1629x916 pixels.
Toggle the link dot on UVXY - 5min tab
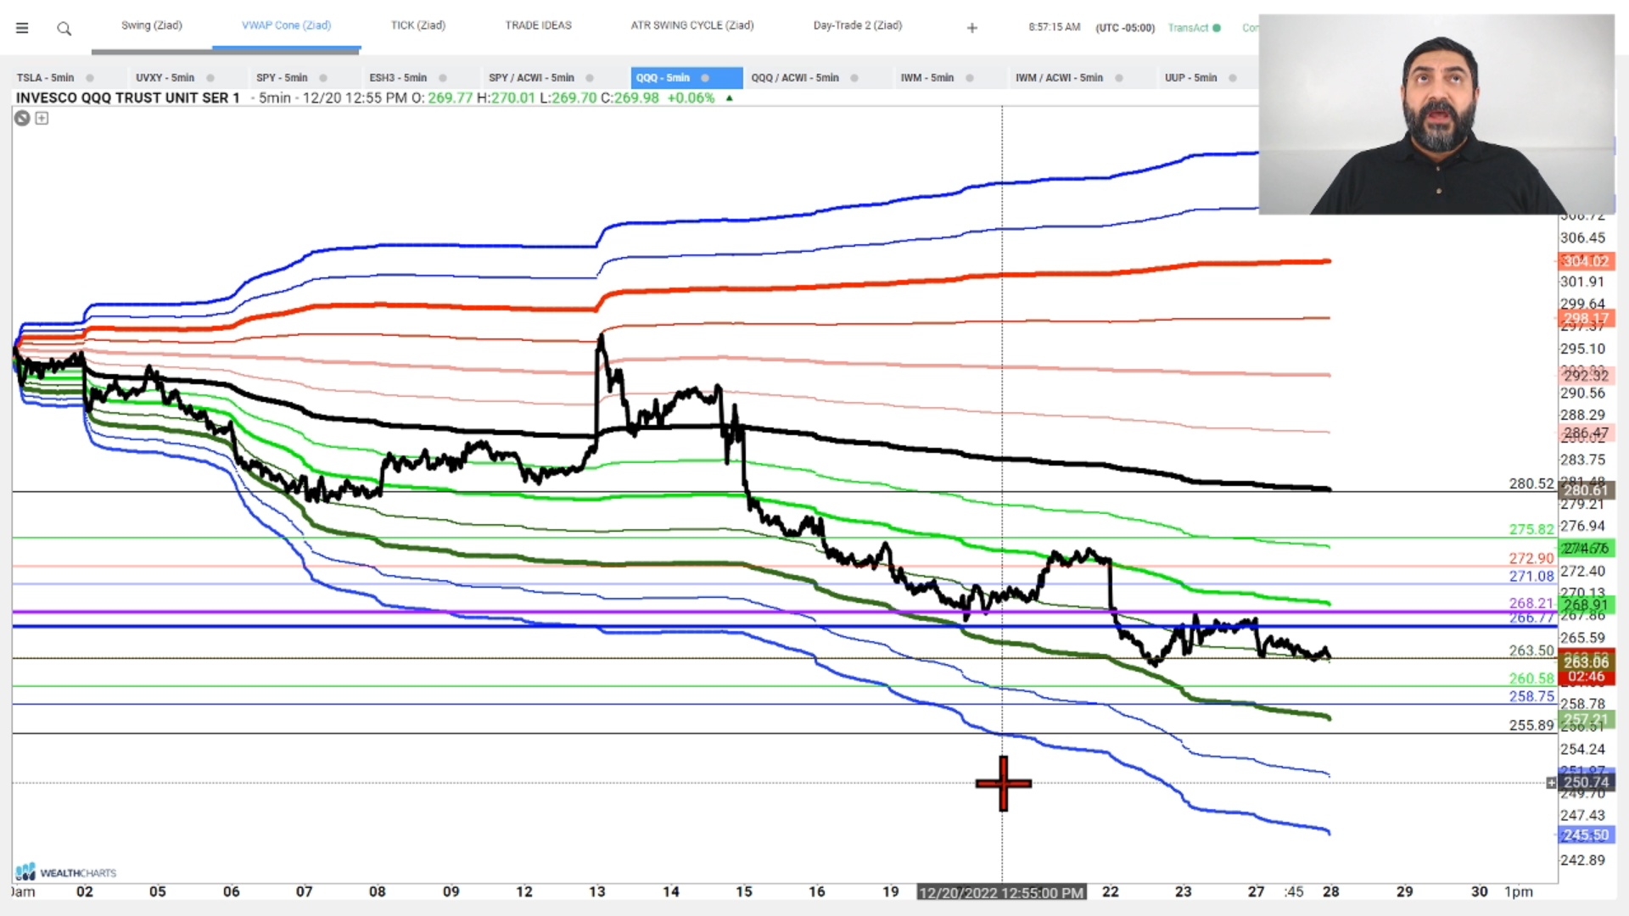(210, 78)
